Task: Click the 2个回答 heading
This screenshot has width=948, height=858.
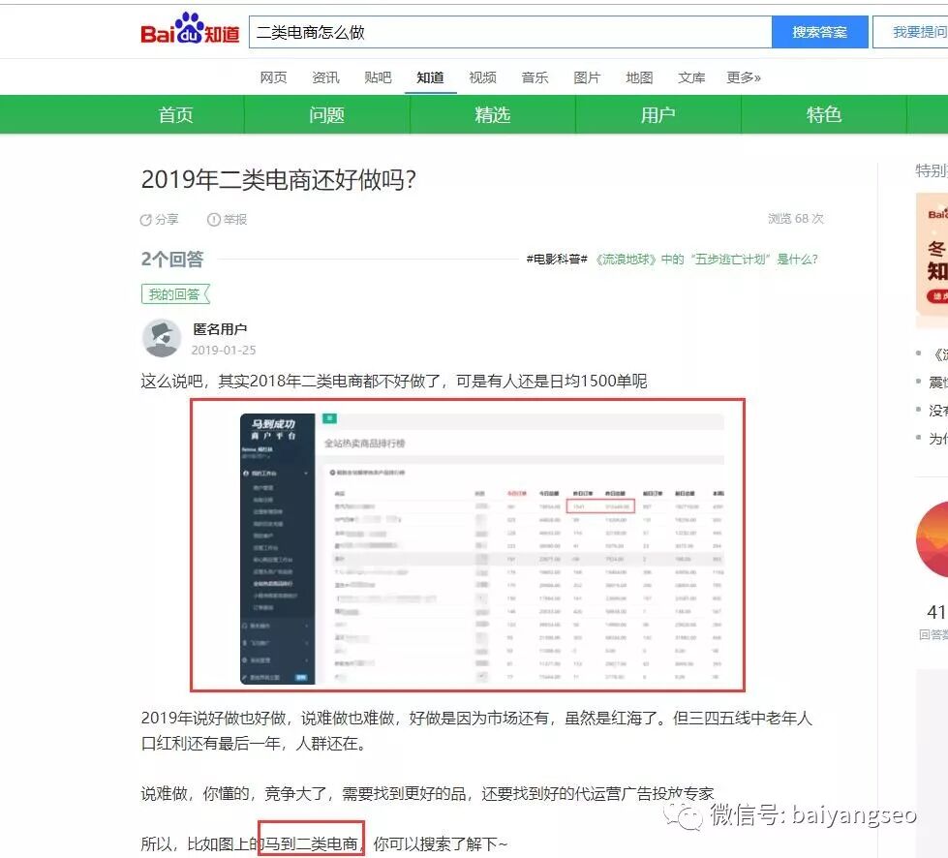Action: point(172,259)
